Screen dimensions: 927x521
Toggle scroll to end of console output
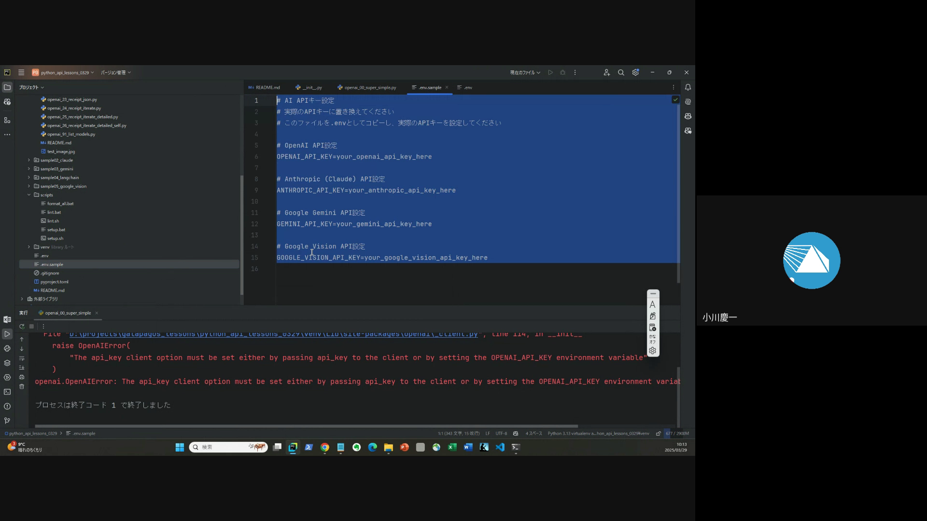tap(22, 368)
